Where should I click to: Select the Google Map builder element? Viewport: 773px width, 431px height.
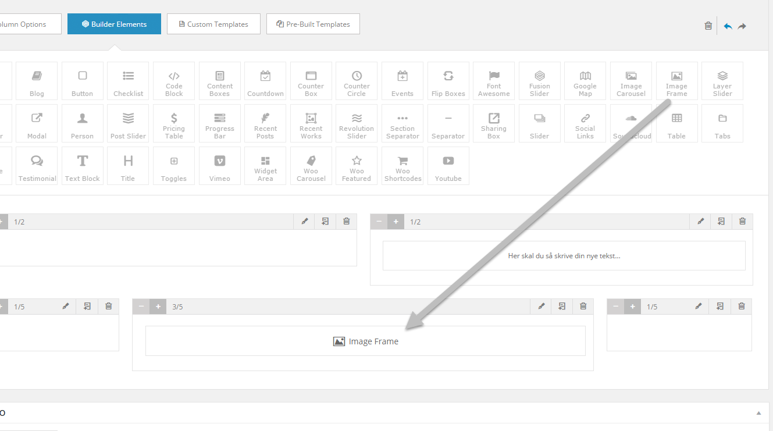[x=585, y=81]
